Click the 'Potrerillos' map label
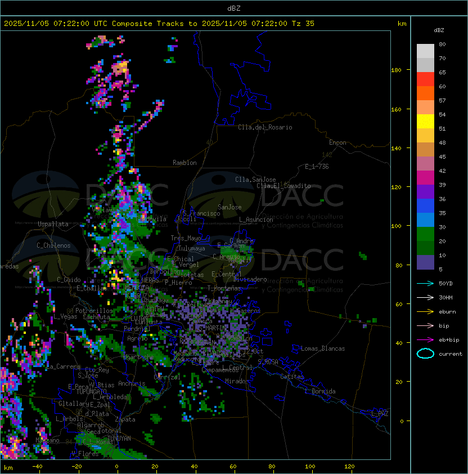468x474 pixels. click(94, 311)
